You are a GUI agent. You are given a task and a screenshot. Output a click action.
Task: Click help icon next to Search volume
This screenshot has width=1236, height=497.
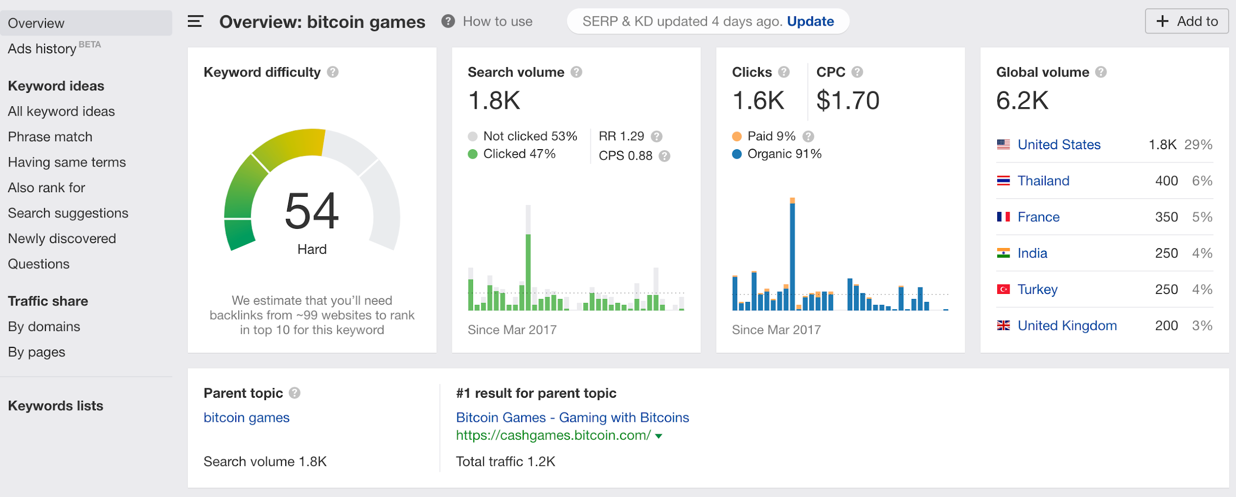576,72
